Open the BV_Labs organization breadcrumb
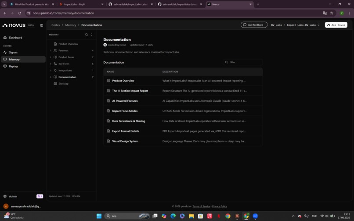The height and width of the screenshot is (221, 354). 276,25
